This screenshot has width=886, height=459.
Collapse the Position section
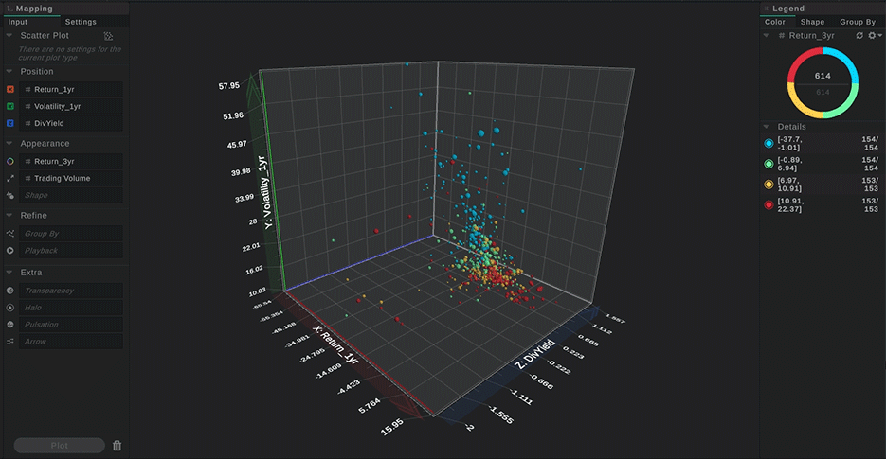click(9, 72)
